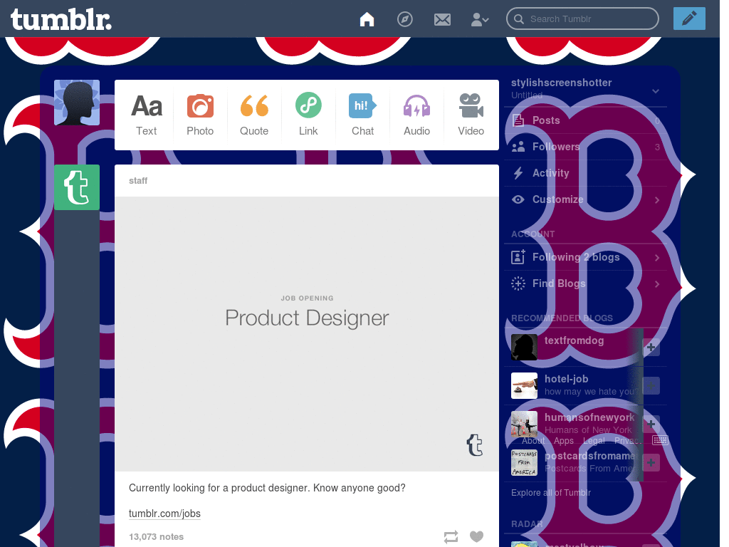Viewport: 729px width, 547px height.
Task: Open stylishscreenshotter blog name
Action: click(561, 83)
